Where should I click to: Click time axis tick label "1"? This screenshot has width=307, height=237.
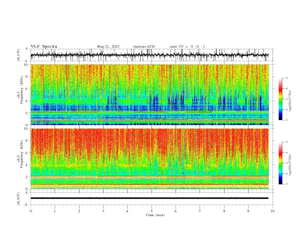pos(55,211)
